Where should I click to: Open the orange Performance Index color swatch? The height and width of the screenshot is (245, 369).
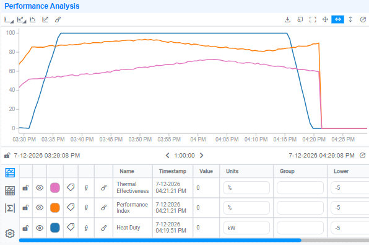pyautogui.click(x=55, y=208)
